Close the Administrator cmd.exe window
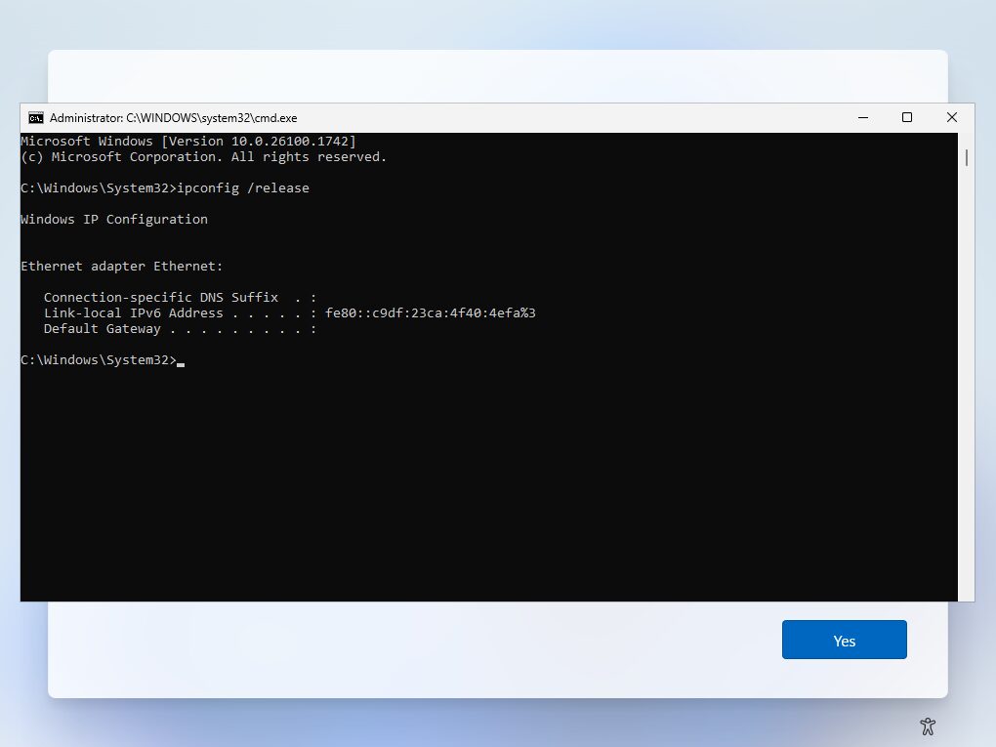The image size is (996, 747). pos(951,117)
